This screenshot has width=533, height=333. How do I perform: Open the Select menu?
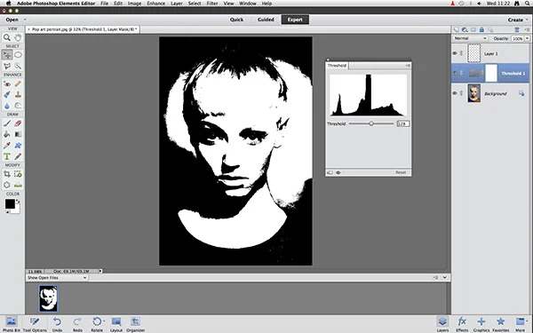pos(195,4)
